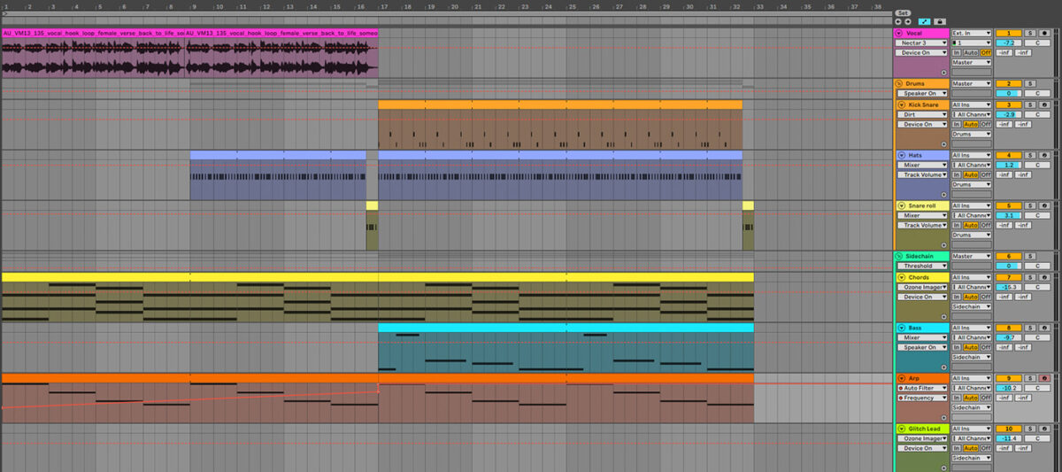Viewport: 1062px width, 472px height.
Task: Solo the Vocal track
Action: pyautogui.click(x=1030, y=33)
